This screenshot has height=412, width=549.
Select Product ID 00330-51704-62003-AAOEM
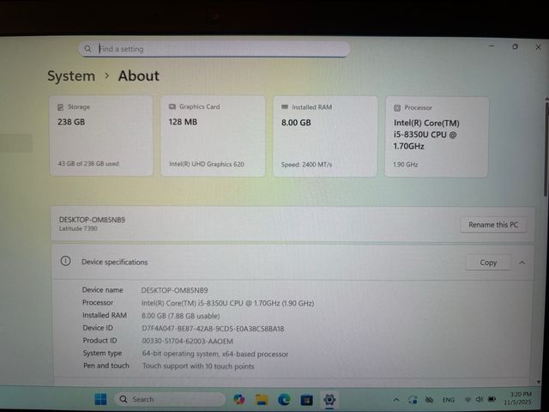point(187,341)
